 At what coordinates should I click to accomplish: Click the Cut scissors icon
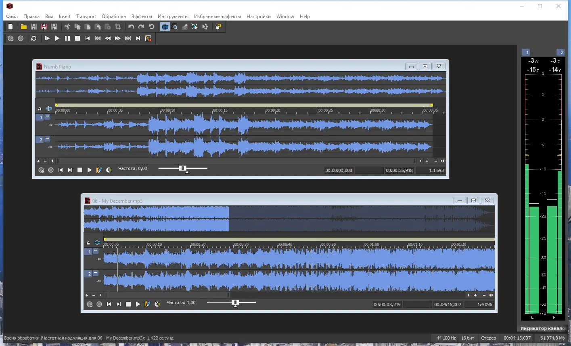click(x=67, y=27)
